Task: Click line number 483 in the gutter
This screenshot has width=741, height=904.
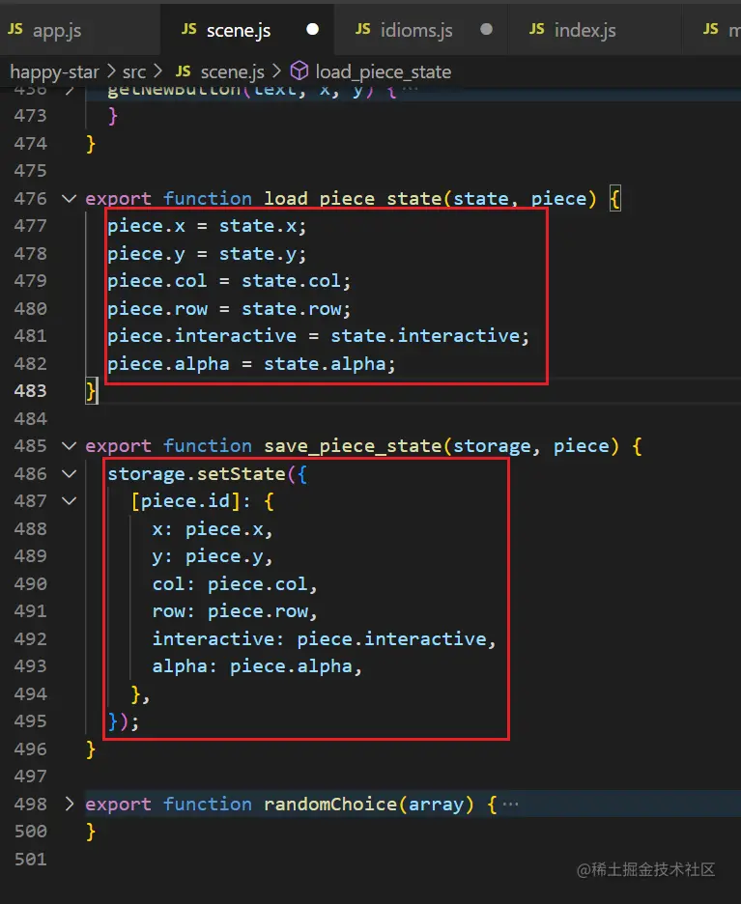Action: [30, 391]
